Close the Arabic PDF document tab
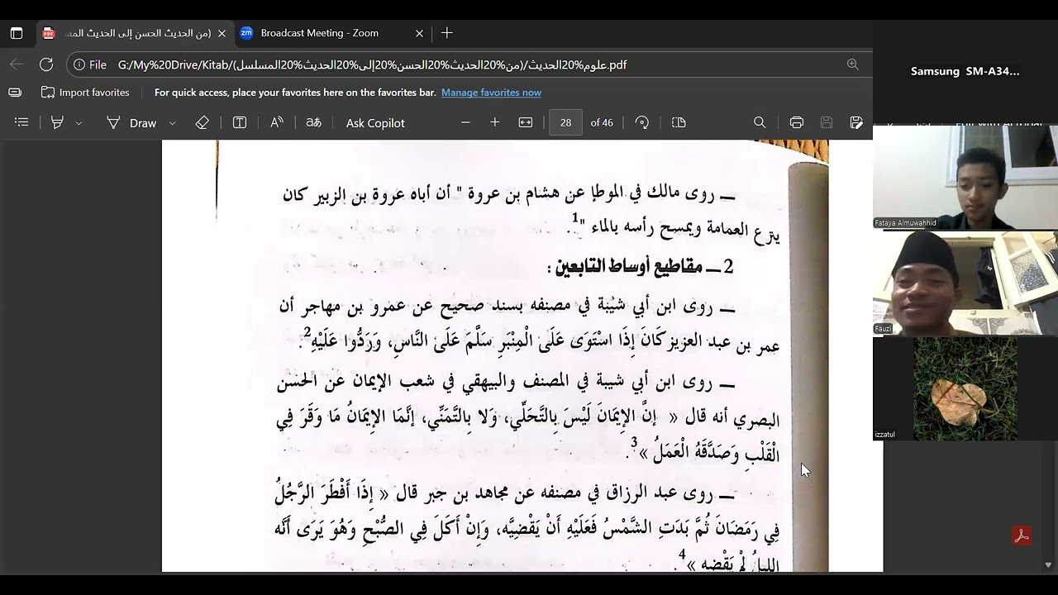This screenshot has height=595, width=1058. [221, 33]
